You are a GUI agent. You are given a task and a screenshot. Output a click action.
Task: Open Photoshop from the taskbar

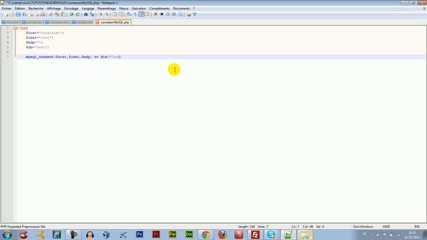(x=139, y=235)
